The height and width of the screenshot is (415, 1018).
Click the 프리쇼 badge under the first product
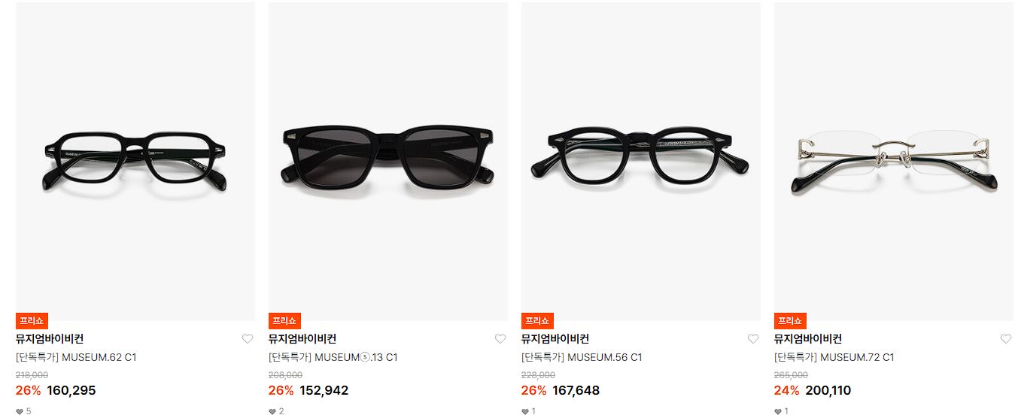coord(32,321)
